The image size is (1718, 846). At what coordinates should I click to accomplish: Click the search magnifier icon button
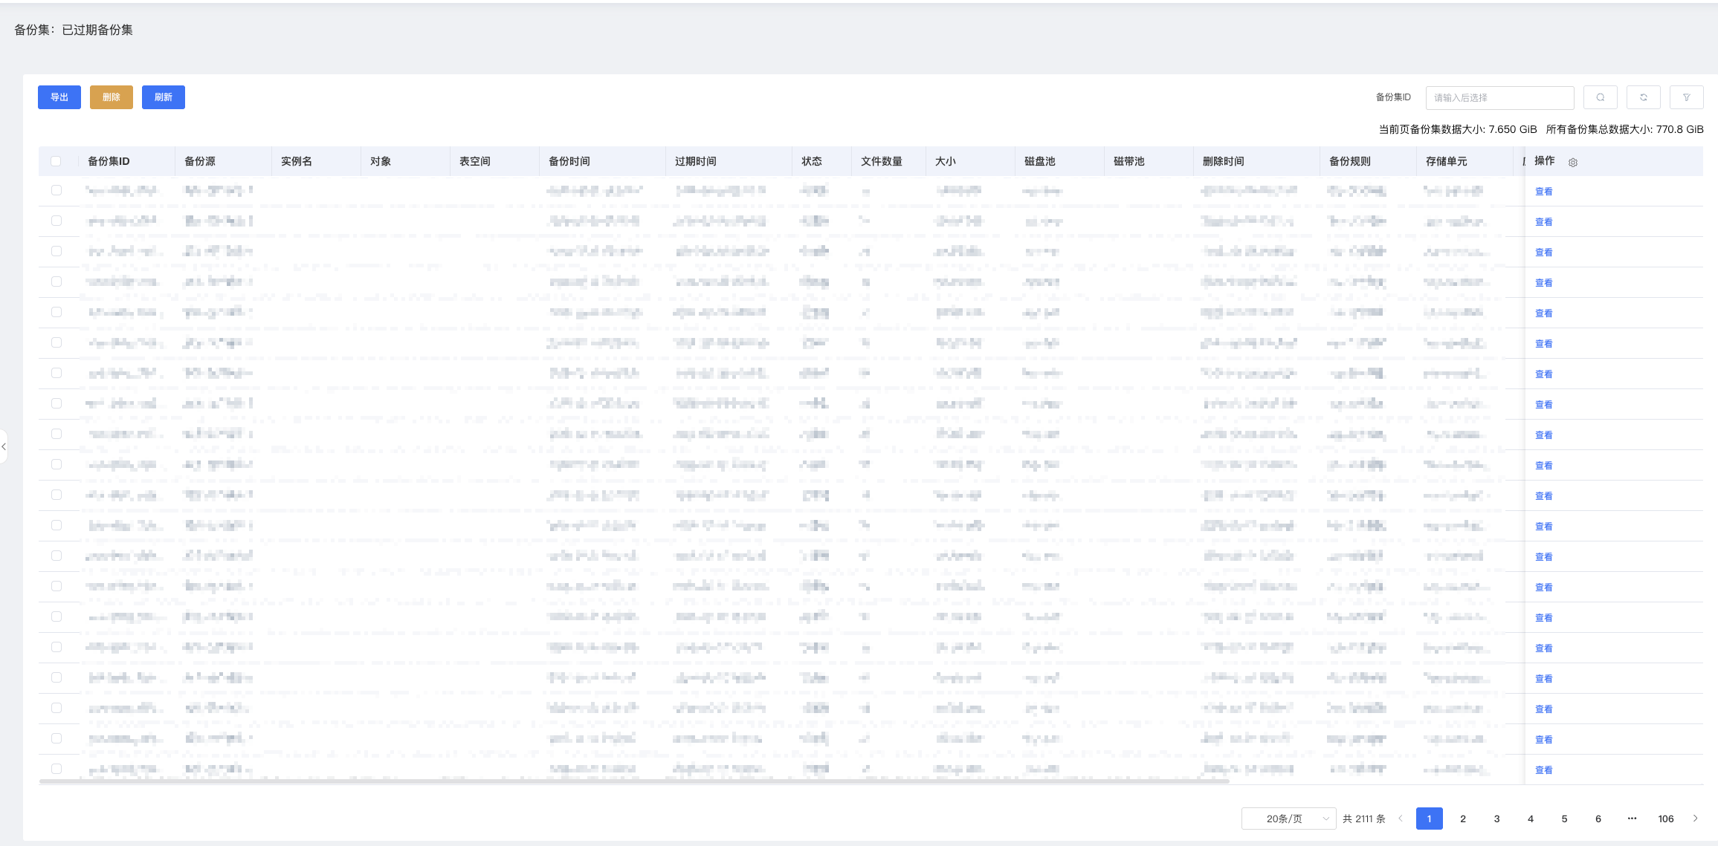[x=1600, y=97]
